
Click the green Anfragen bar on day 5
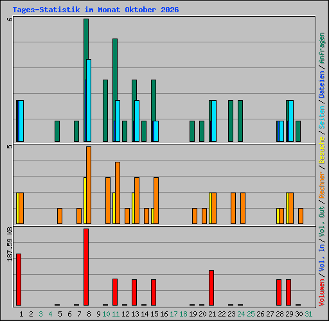[57, 131]
